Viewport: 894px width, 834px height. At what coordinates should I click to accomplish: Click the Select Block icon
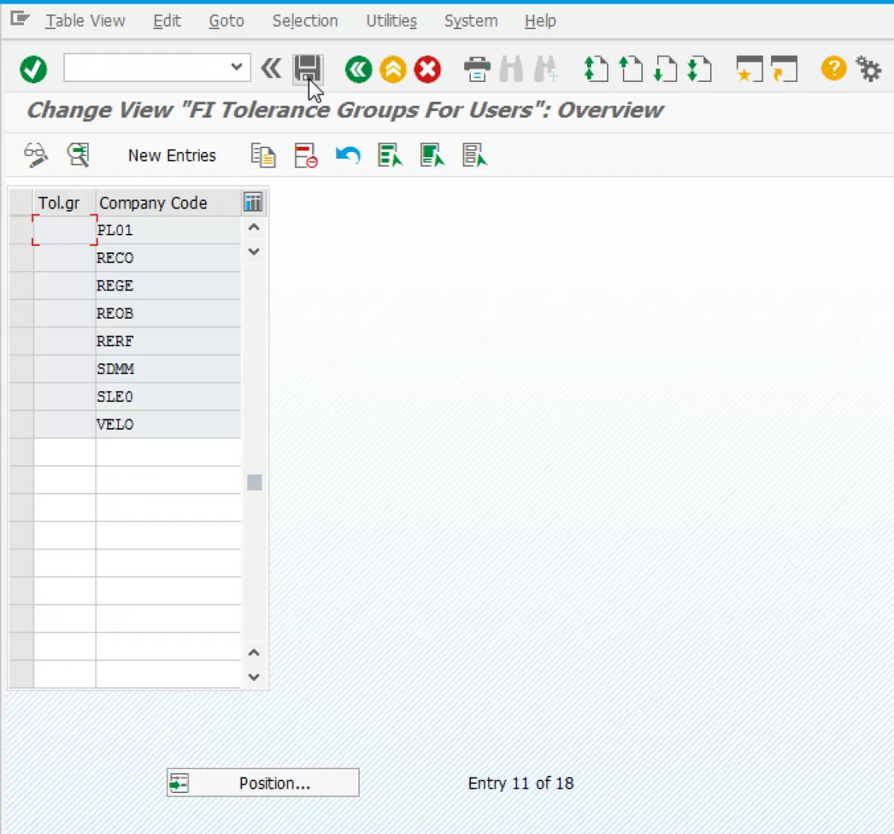tap(432, 155)
